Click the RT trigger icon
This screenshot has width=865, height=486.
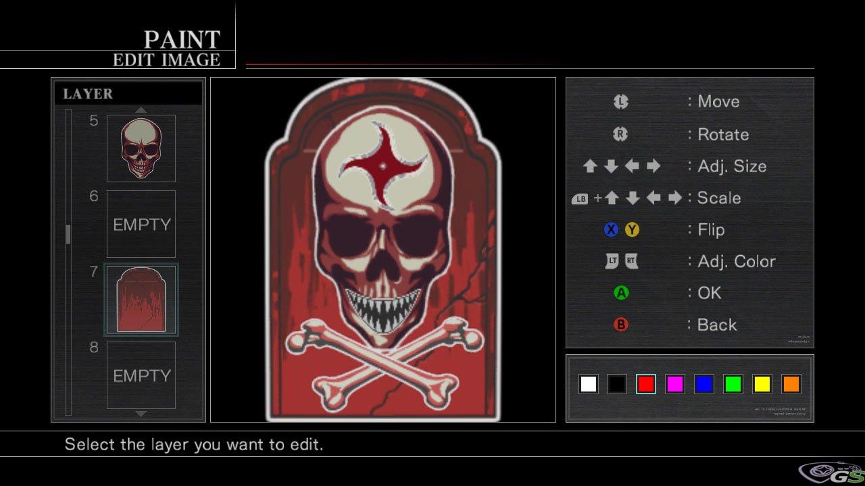pos(631,261)
